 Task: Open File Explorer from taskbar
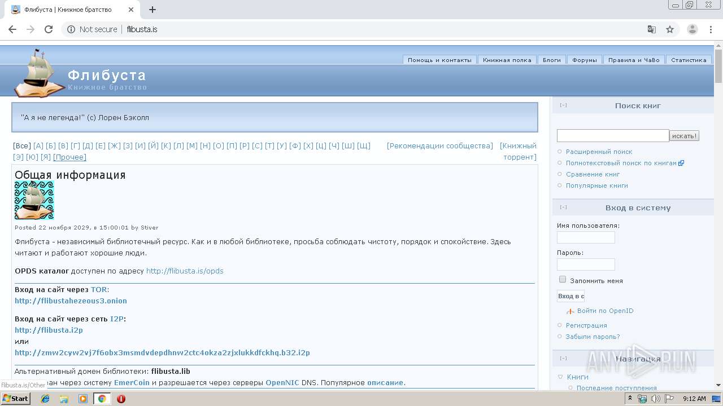tap(64, 399)
